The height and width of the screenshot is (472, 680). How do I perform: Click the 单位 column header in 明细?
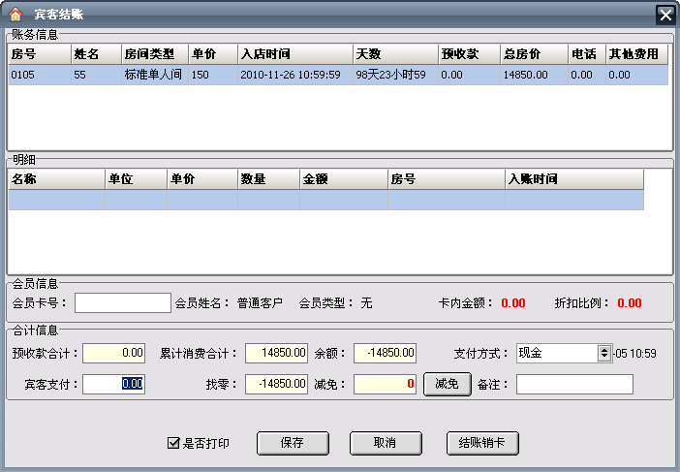coord(137,179)
